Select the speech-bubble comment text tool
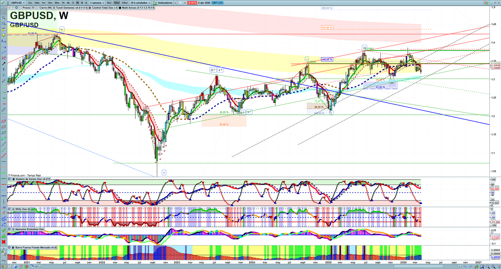The width and height of the screenshot is (501, 269). (x=3, y=75)
